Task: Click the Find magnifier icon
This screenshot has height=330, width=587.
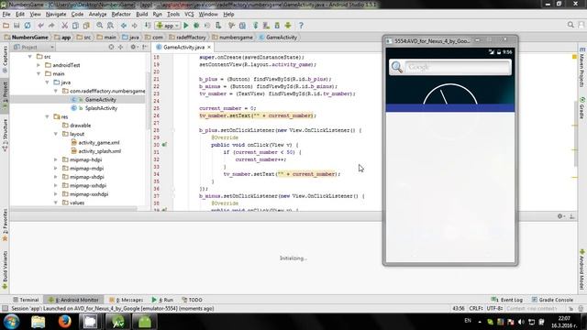Action: click(100, 26)
